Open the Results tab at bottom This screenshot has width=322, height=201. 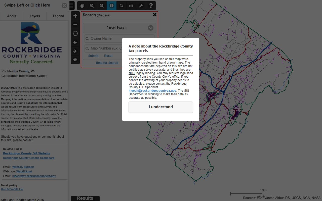(x=85, y=198)
